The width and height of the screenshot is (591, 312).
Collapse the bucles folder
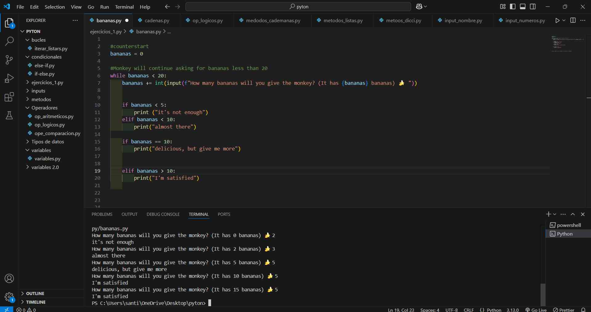pos(51,40)
